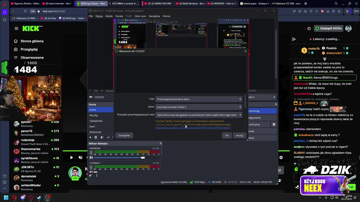Open Strona główna on Kick sidebar

point(29,41)
